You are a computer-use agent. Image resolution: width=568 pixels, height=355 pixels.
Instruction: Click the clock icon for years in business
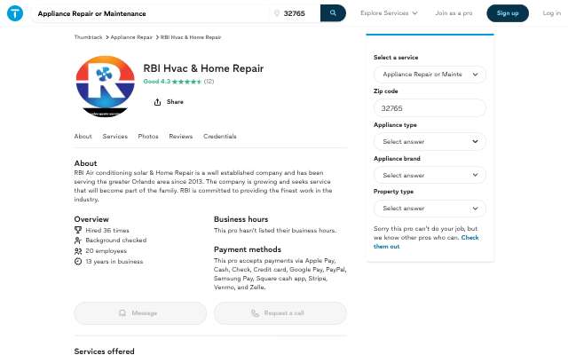point(78,261)
